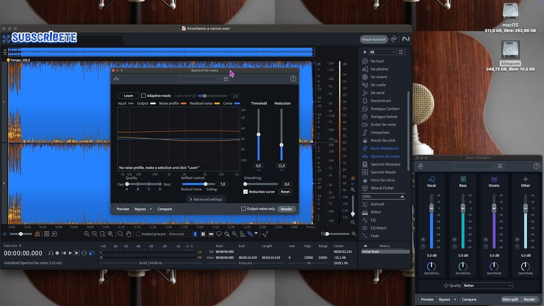Open the Mouth De-click module
This screenshot has height=306, width=544.
point(383,140)
